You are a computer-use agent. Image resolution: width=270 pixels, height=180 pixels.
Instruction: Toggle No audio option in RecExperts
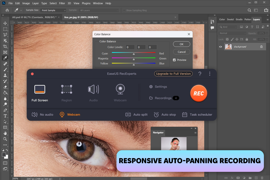pyautogui.click(x=42, y=115)
